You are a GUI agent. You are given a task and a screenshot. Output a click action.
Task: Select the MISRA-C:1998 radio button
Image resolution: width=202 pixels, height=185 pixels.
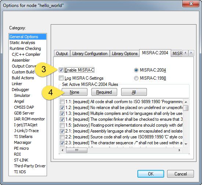click(136, 78)
